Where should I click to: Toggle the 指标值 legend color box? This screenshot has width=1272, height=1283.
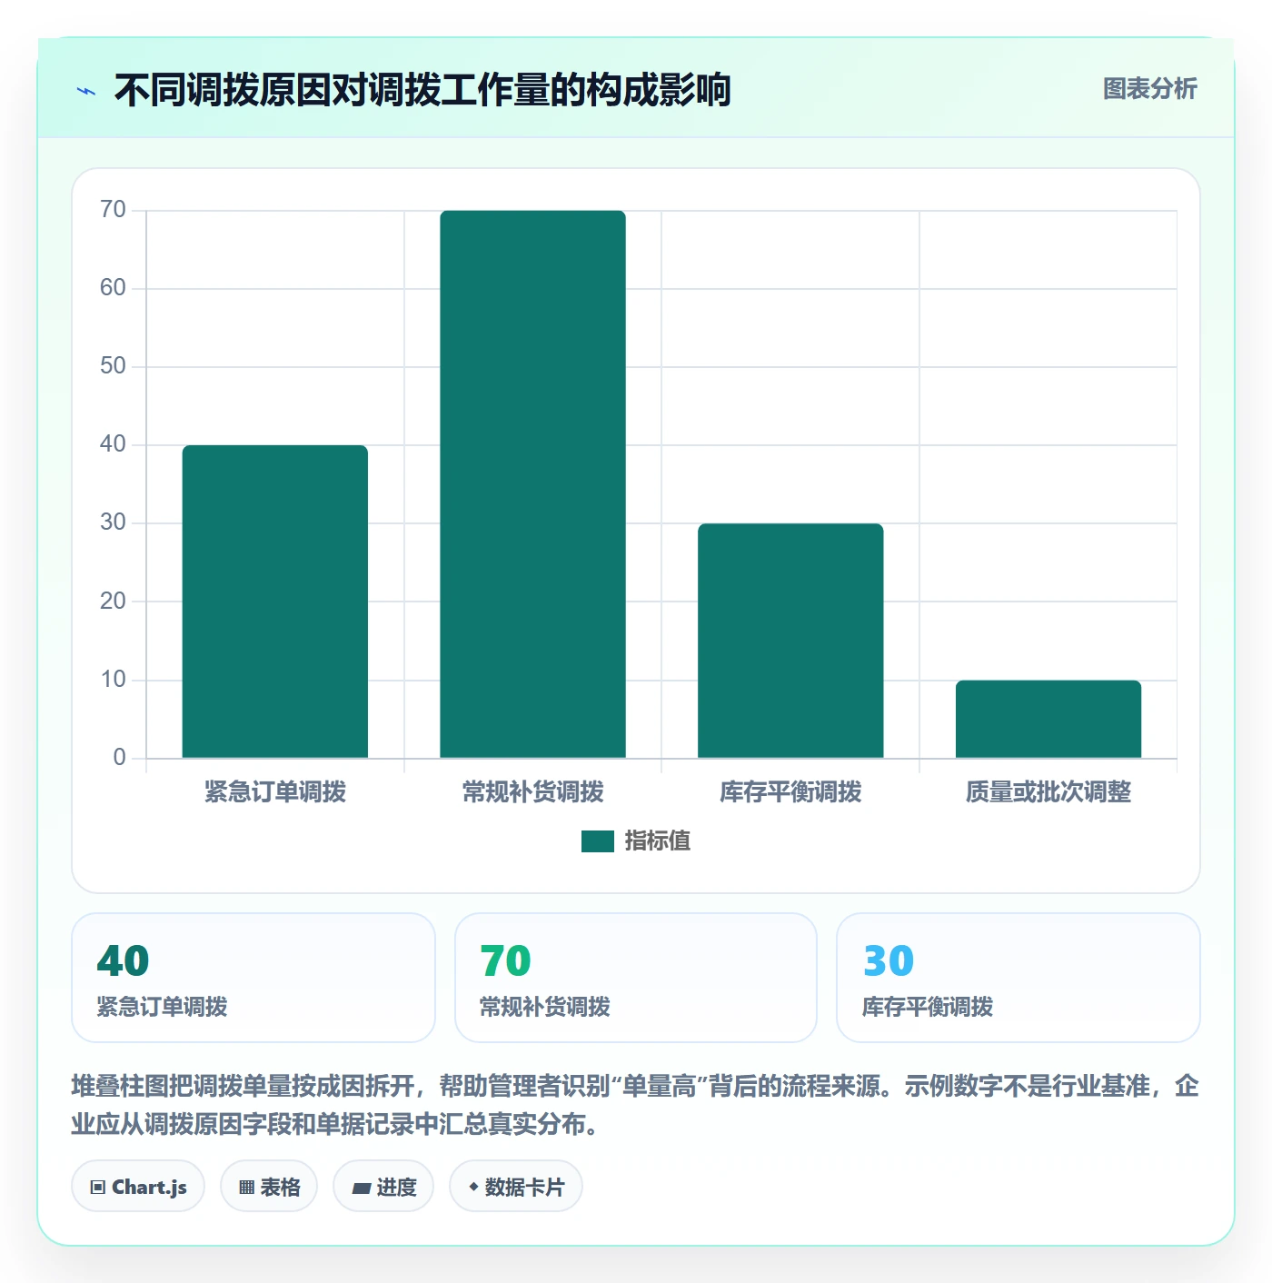tap(597, 841)
